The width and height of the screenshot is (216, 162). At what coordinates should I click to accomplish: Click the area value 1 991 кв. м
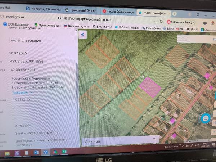[21, 100]
